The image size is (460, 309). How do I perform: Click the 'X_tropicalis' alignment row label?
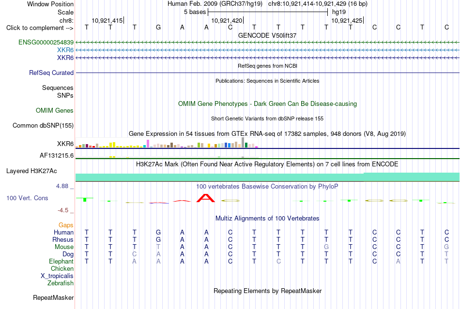tap(57, 276)
